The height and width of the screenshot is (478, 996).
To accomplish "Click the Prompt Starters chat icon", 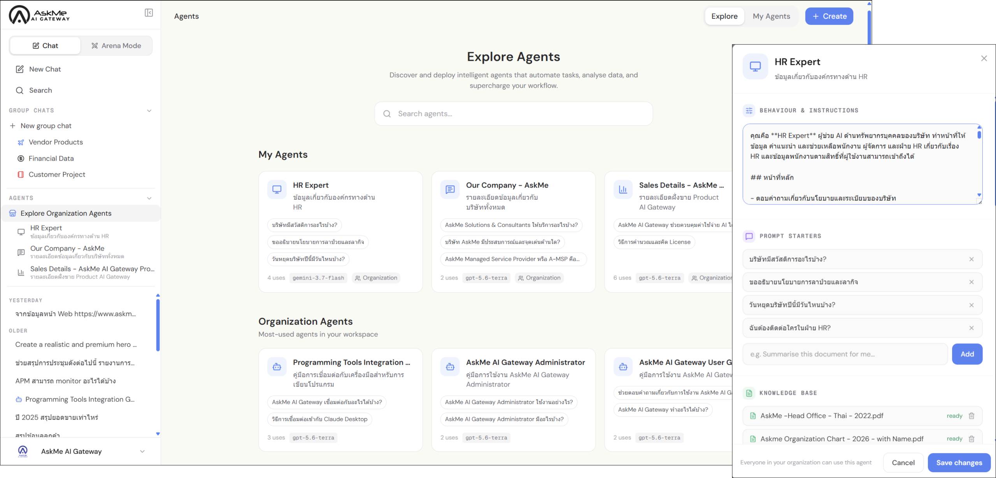I will point(749,236).
